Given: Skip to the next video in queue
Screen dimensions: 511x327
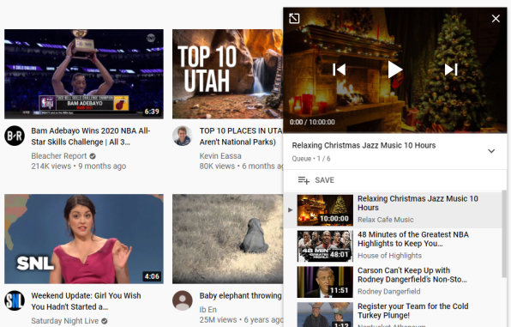Looking at the screenshot, I should pos(451,70).
